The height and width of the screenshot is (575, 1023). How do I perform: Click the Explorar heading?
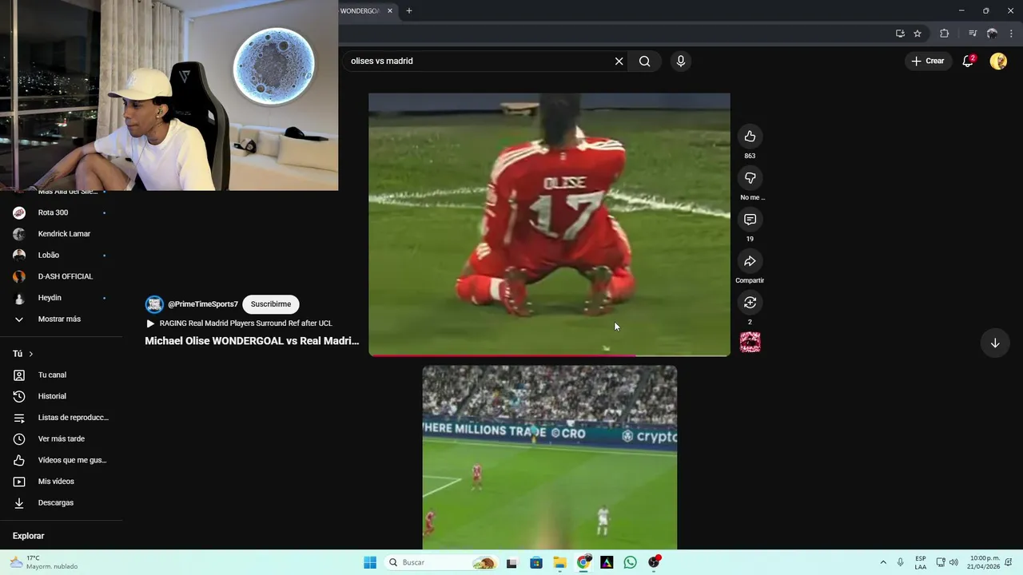(x=29, y=536)
